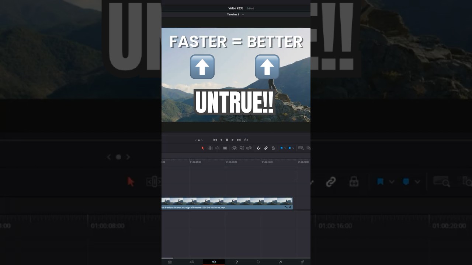Select the Blade Edit Mode tool

click(x=225, y=148)
